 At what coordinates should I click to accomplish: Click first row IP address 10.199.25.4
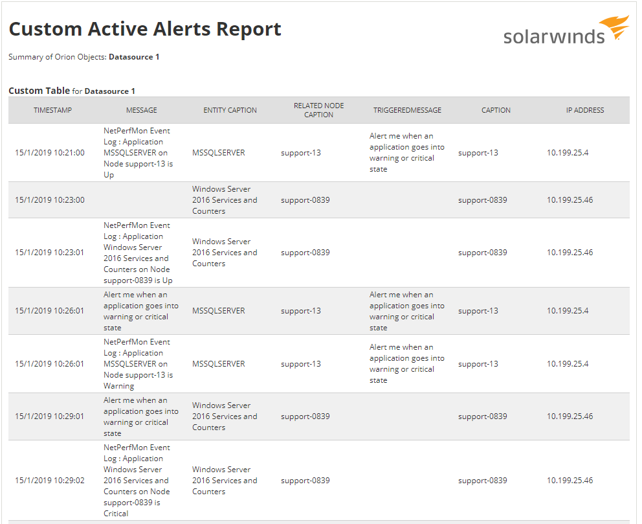coord(568,153)
